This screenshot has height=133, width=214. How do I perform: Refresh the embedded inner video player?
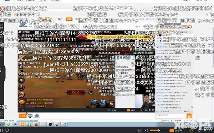(x=23, y=110)
